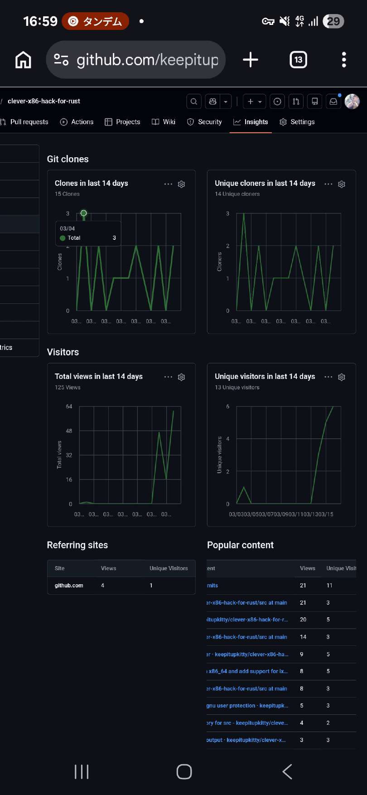Open github.com referring site entry
Image resolution: width=367 pixels, height=795 pixels.
pos(69,586)
